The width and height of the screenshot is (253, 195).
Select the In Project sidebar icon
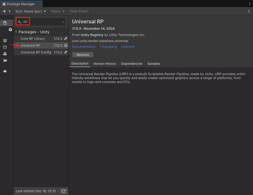[5, 23]
